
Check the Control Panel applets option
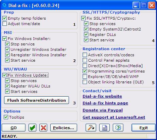click(85, 60)
